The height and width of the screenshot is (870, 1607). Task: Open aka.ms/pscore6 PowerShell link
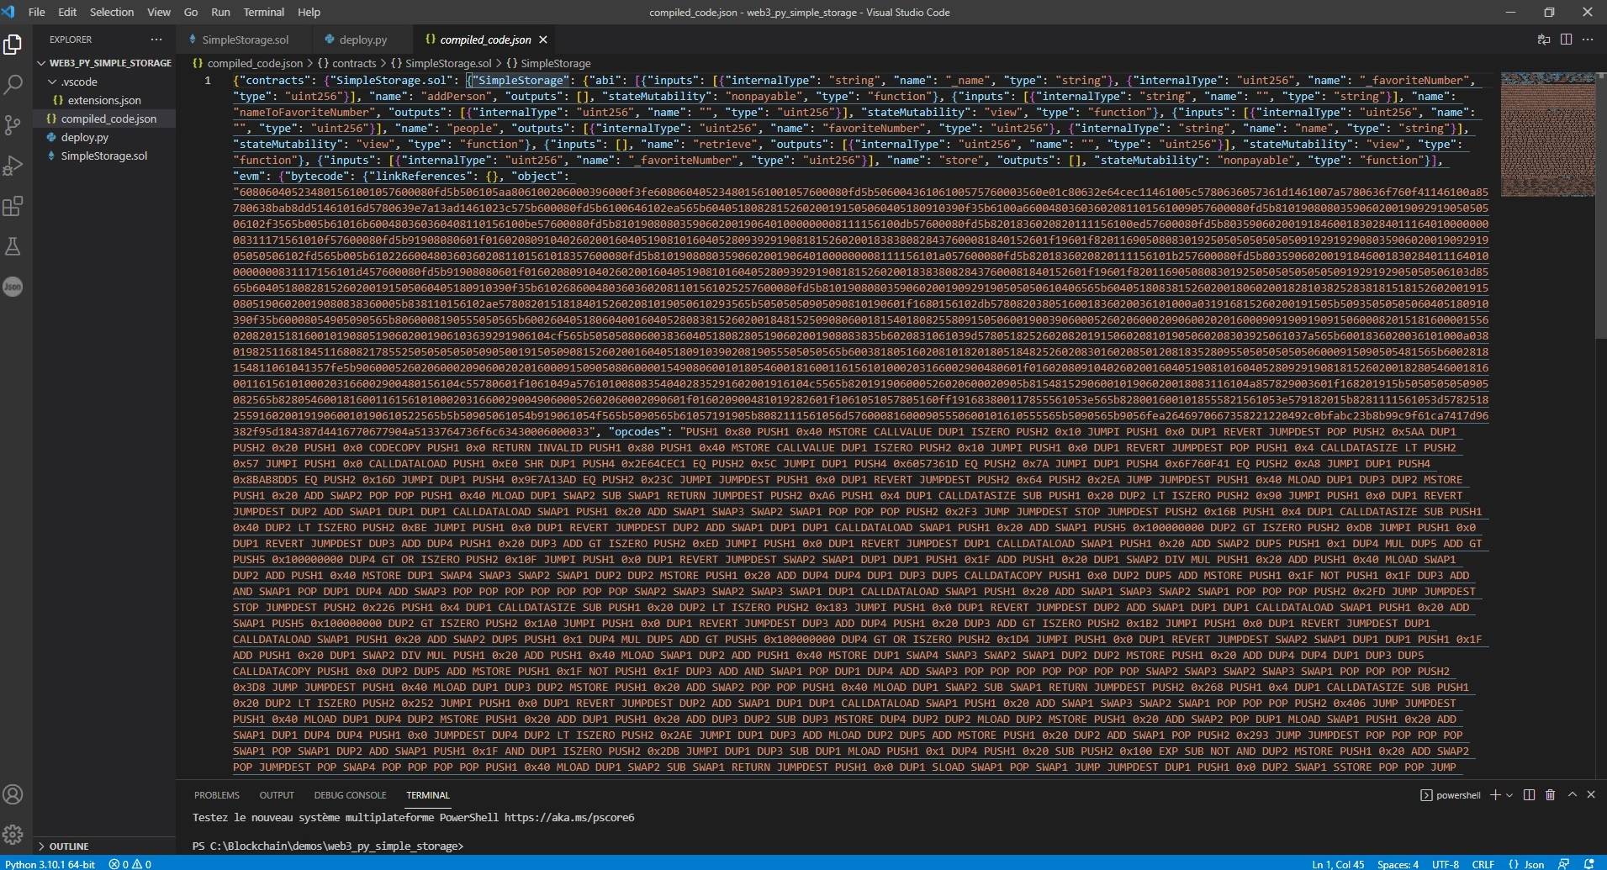pos(569,817)
